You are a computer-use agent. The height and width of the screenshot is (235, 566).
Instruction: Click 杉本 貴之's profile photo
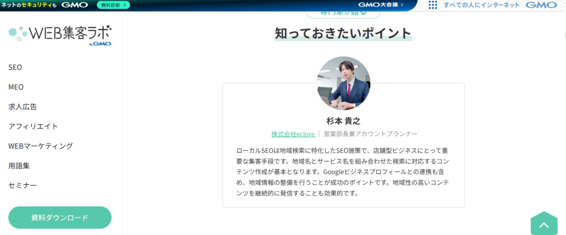click(x=343, y=83)
